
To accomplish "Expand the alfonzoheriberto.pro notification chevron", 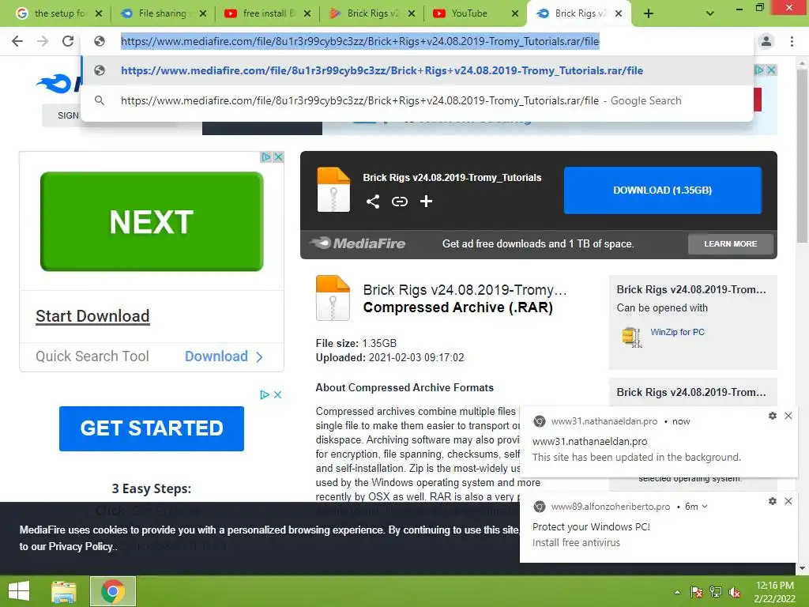I will (x=705, y=507).
